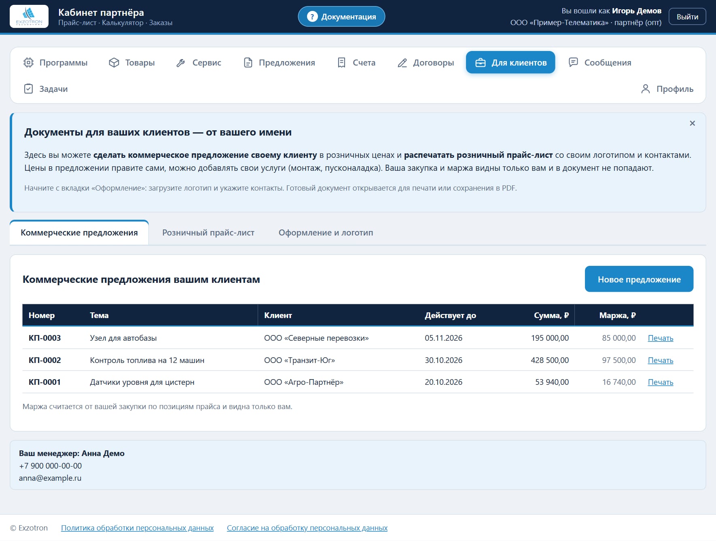Viewport: 716px width, 541px height.
Task: Click the Счета receipt icon
Action: click(341, 63)
